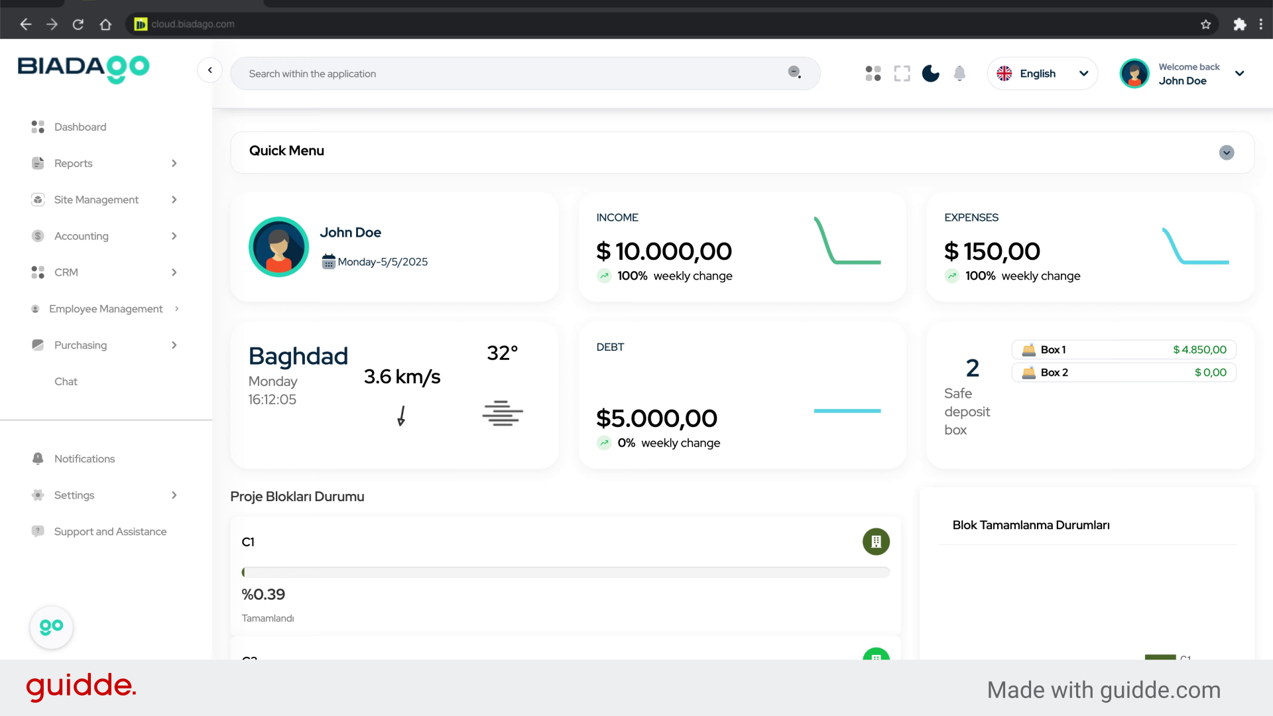Click the calendar icon beside Monday-5/5/2025
Image resolution: width=1273 pixels, height=716 pixels.
click(x=328, y=262)
